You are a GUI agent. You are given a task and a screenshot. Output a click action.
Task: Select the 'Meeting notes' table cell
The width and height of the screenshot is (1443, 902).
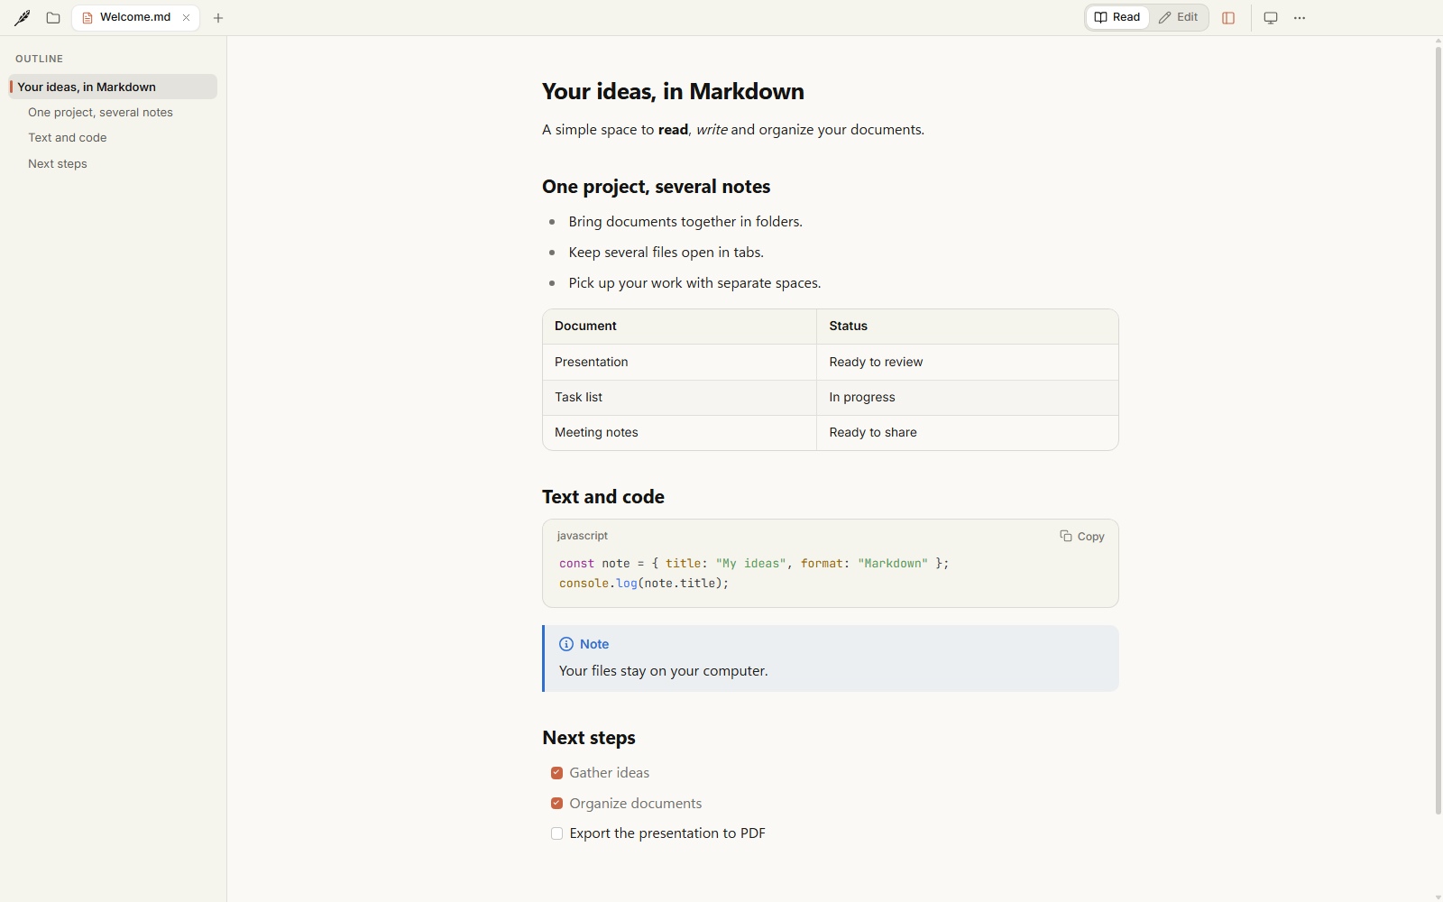pos(679,432)
